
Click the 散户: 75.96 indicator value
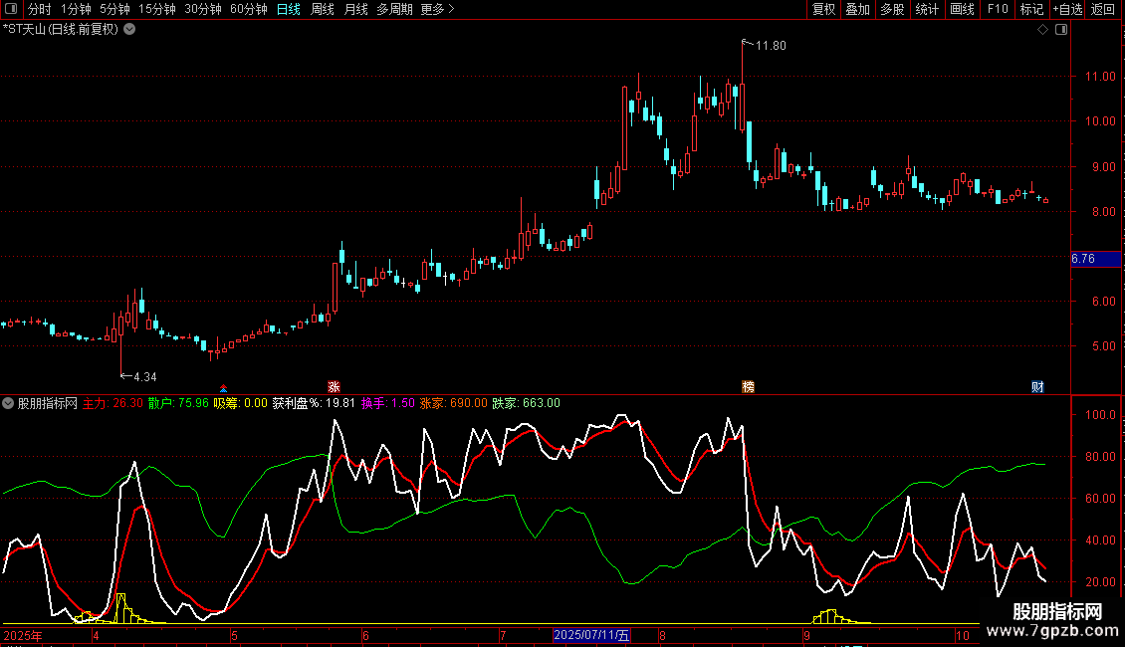pos(178,403)
